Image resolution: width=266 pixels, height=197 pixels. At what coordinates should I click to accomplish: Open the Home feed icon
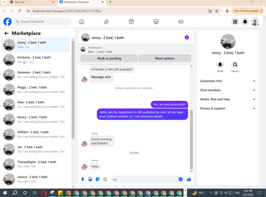(81, 22)
